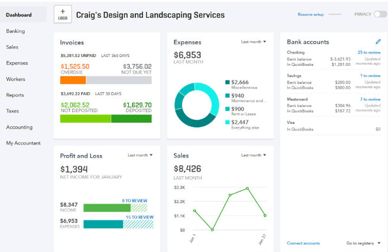Click the $8,347 income value

pyautogui.click(x=69, y=204)
